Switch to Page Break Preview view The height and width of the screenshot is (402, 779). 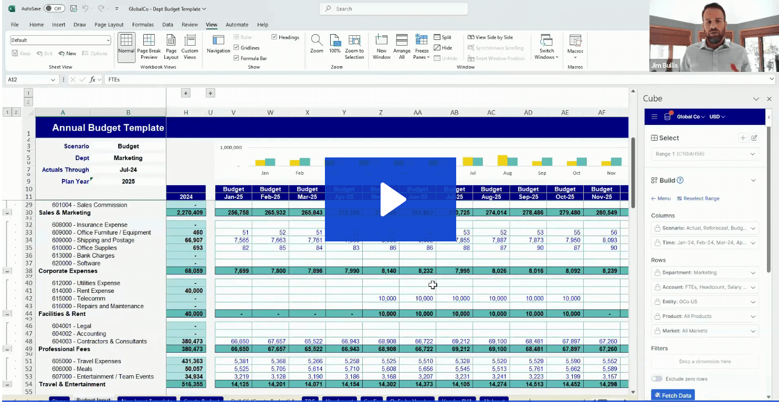(149, 46)
